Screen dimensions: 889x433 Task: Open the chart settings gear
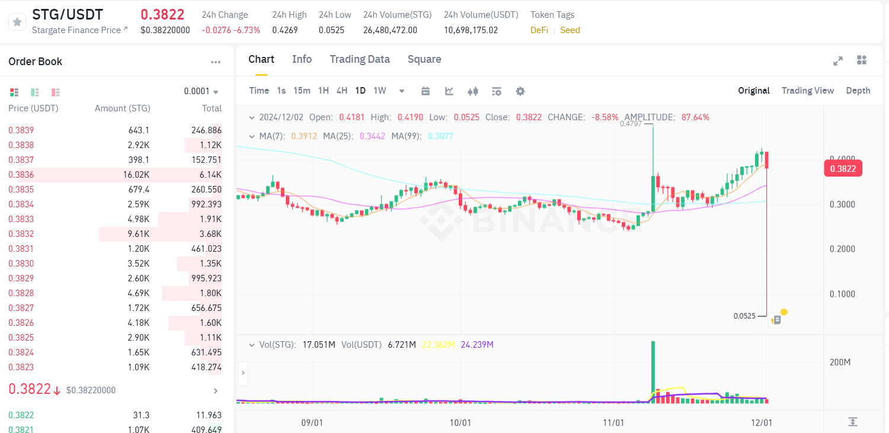(x=520, y=91)
